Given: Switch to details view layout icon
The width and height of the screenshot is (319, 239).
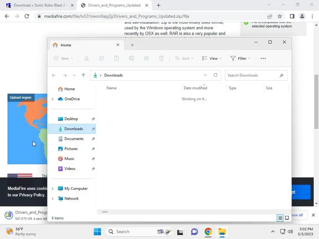Looking at the screenshot, I should [x=280, y=218].
